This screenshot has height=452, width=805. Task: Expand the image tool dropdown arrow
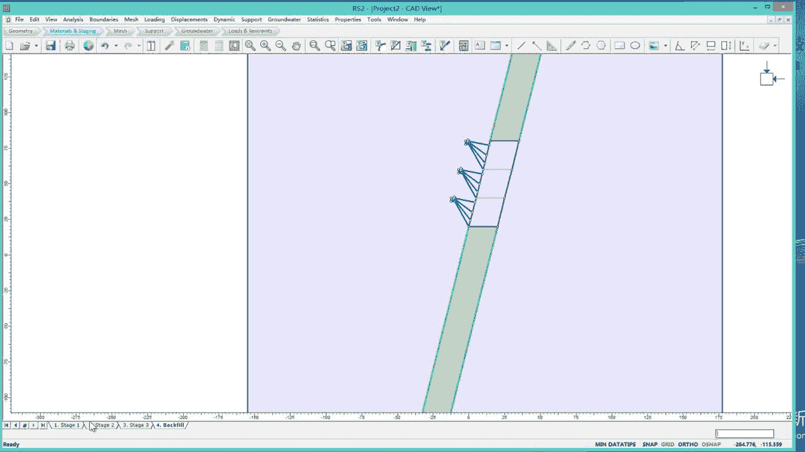click(x=665, y=46)
